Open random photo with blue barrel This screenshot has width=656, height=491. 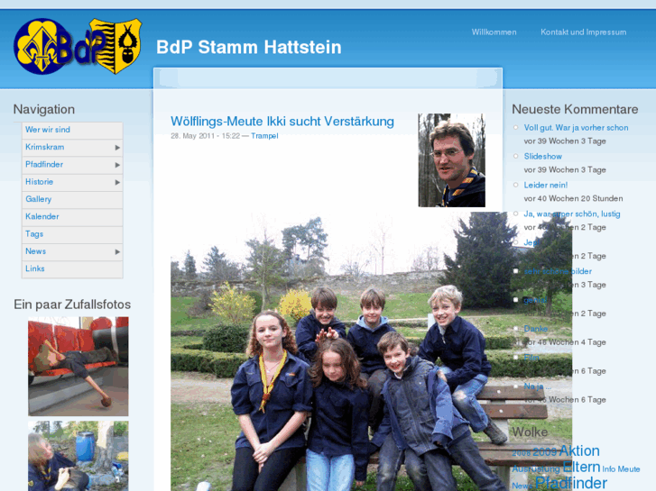pos(79,456)
